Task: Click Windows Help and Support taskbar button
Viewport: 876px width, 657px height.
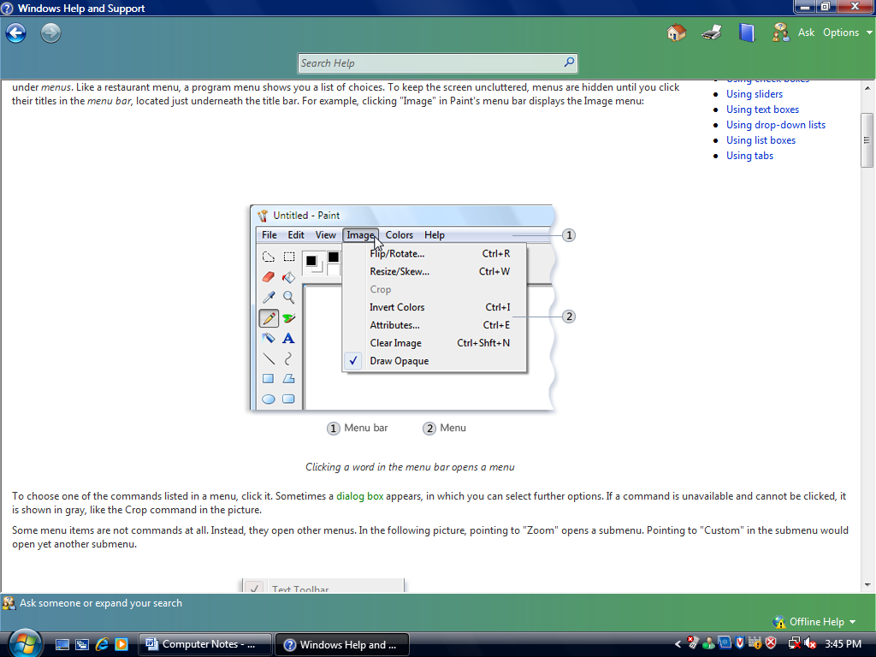Action: (x=342, y=645)
